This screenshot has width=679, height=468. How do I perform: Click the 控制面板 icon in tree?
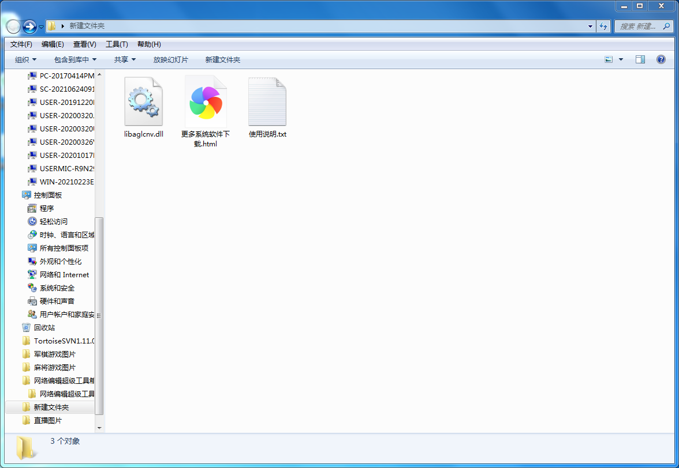[27, 195]
